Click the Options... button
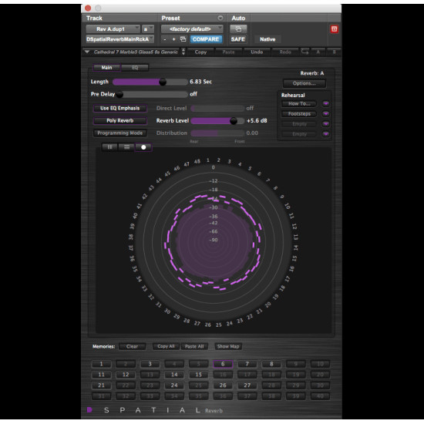The width and height of the screenshot is (424, 424). (x=305, y=83)
